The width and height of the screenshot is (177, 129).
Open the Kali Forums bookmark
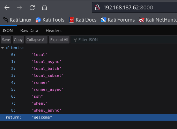[118, 20]
